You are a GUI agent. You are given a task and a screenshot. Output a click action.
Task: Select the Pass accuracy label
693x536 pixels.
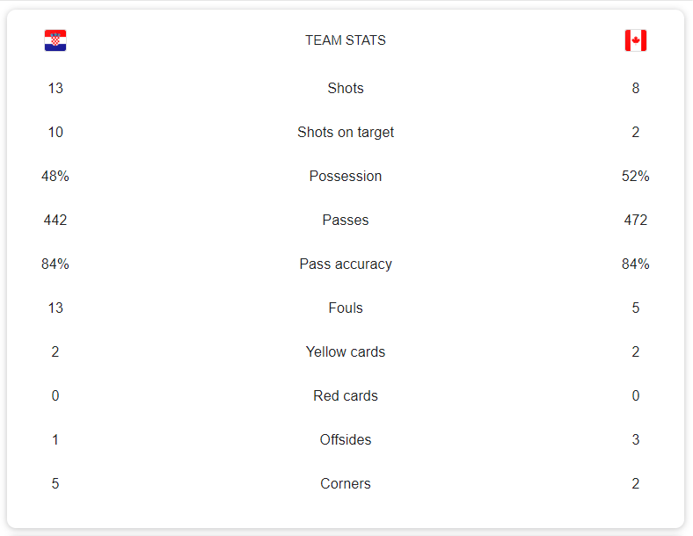click(x=346, y=264)
